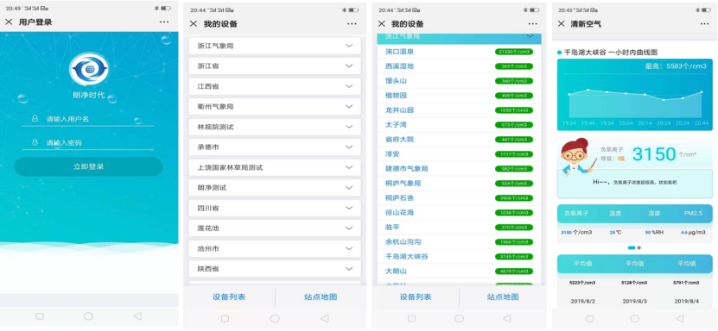Tap the recent-apps square under the login screen

40,316
